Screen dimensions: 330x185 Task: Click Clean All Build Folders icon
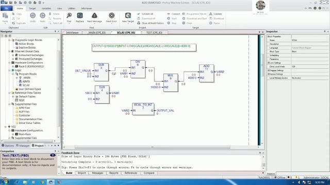(139, 23)
